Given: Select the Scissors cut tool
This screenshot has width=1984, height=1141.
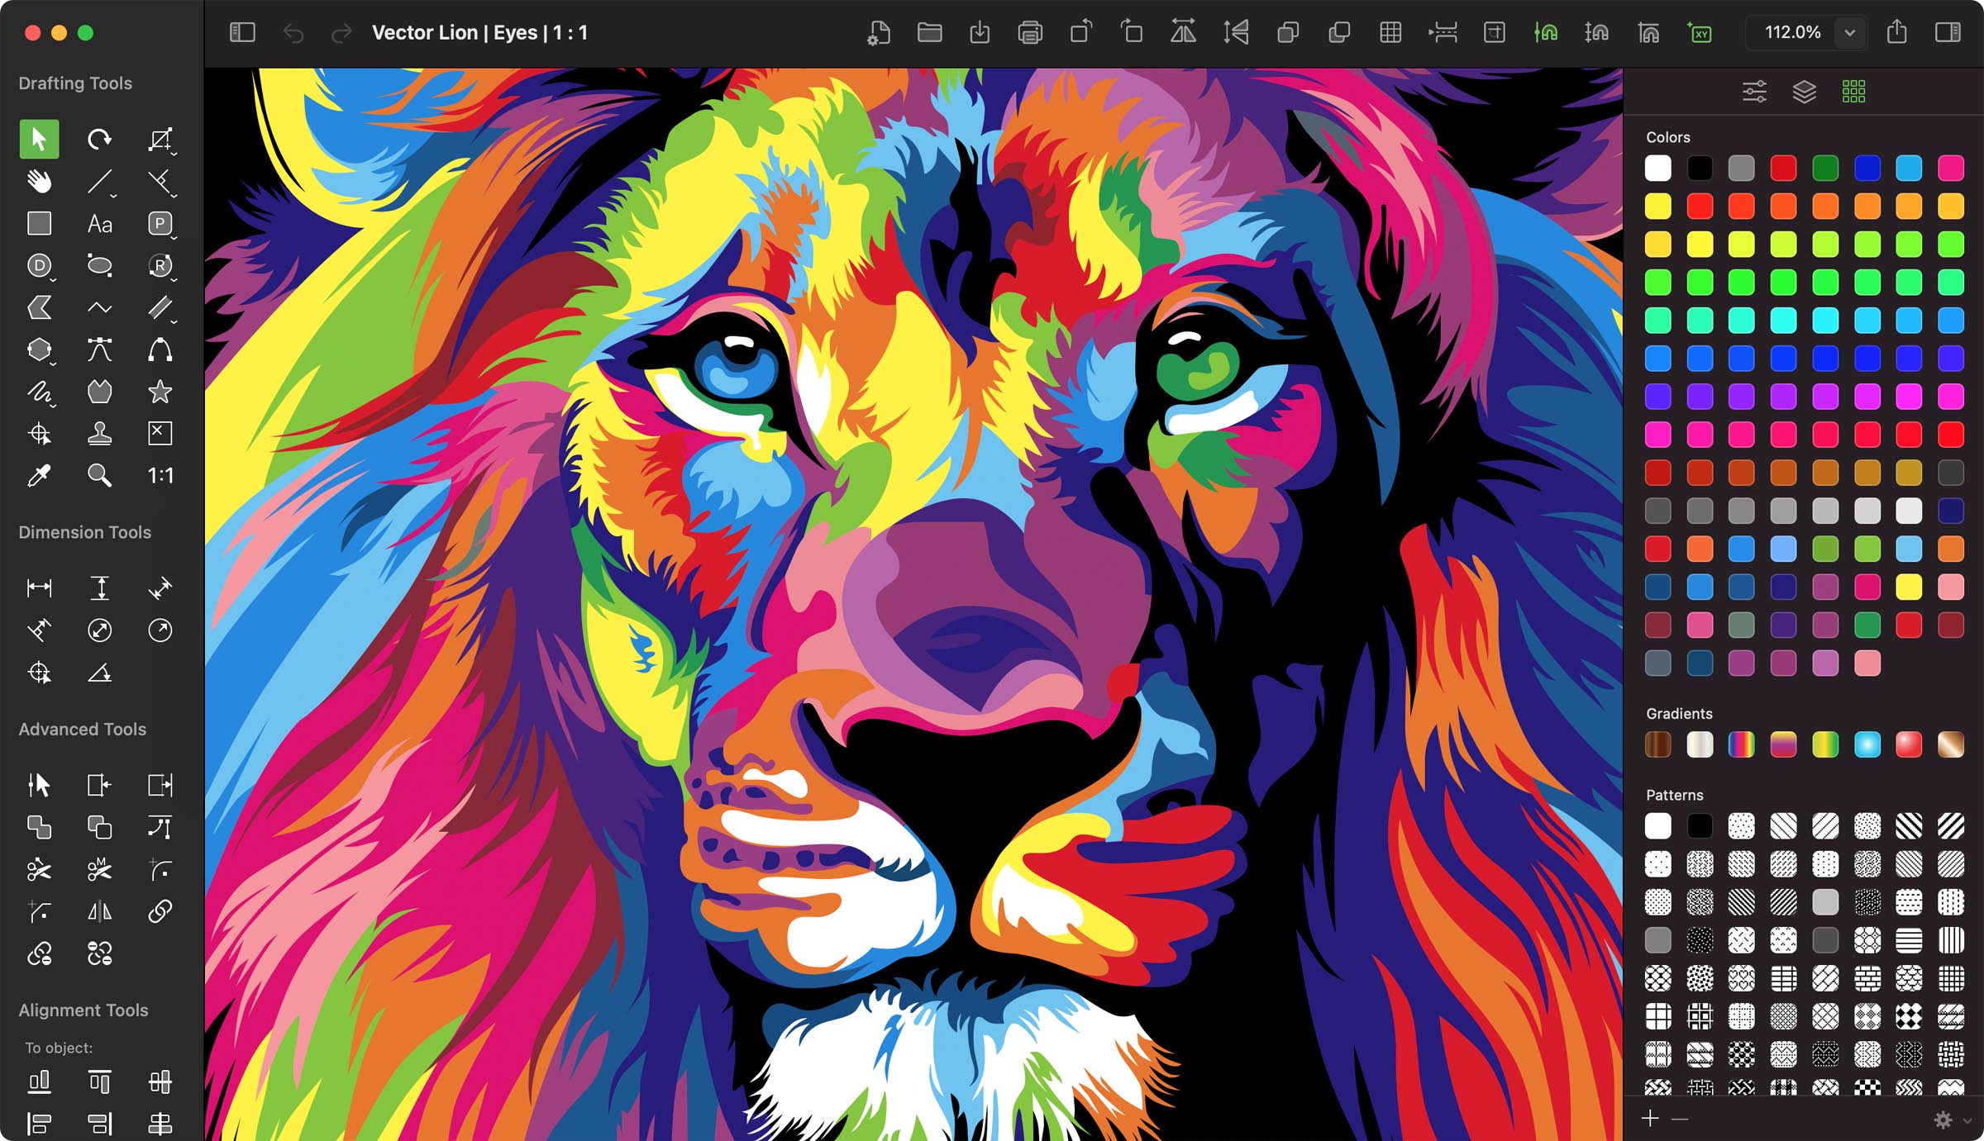Looking at the screenshot, I should (39, 869).
